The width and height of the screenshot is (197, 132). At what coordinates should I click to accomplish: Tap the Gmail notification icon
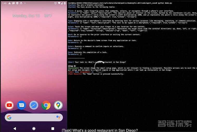coord(13,3)
